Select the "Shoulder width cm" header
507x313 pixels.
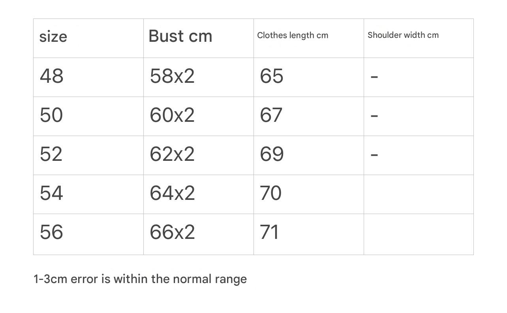403,35
